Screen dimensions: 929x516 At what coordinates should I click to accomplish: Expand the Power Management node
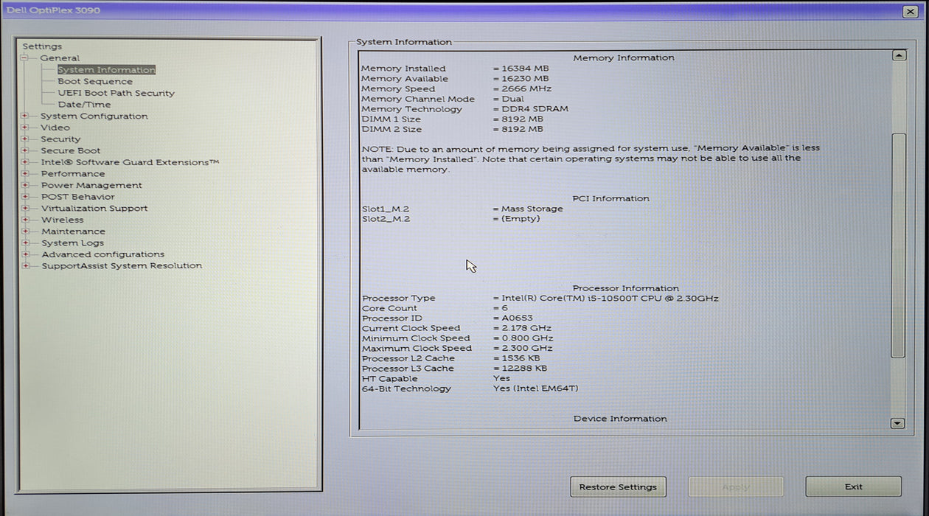point(25,185)
